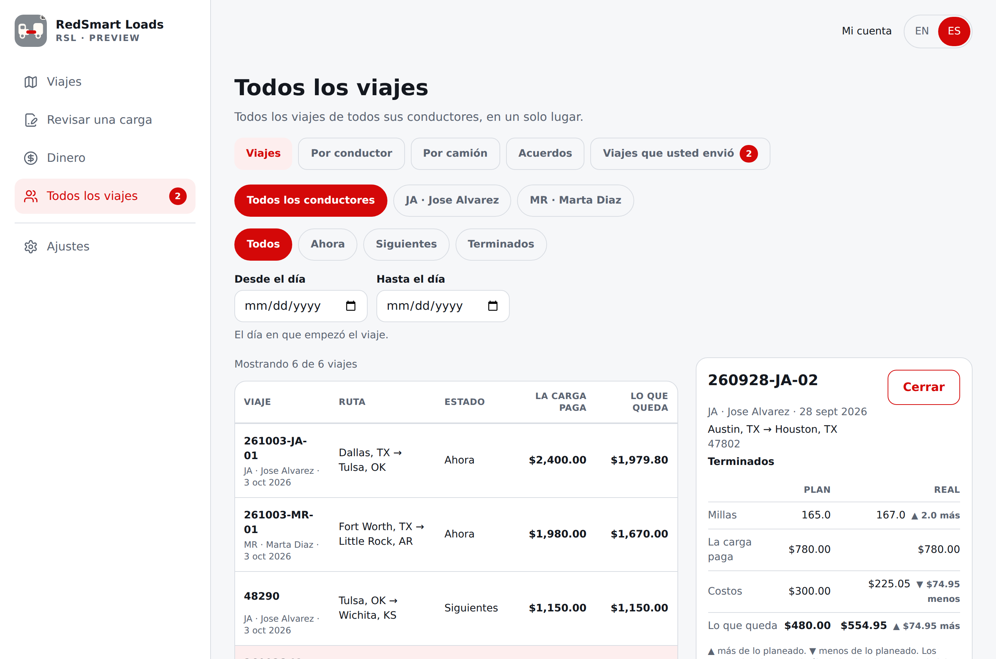Viewport: 996px width, 659px height.
Task: Click amount $1,670.00 in Lo que queda
Action: click(x=639, y=534)
